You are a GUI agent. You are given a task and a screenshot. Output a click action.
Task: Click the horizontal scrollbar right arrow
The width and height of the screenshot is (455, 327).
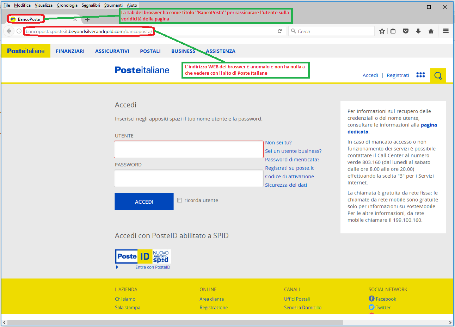coord(450,322)
